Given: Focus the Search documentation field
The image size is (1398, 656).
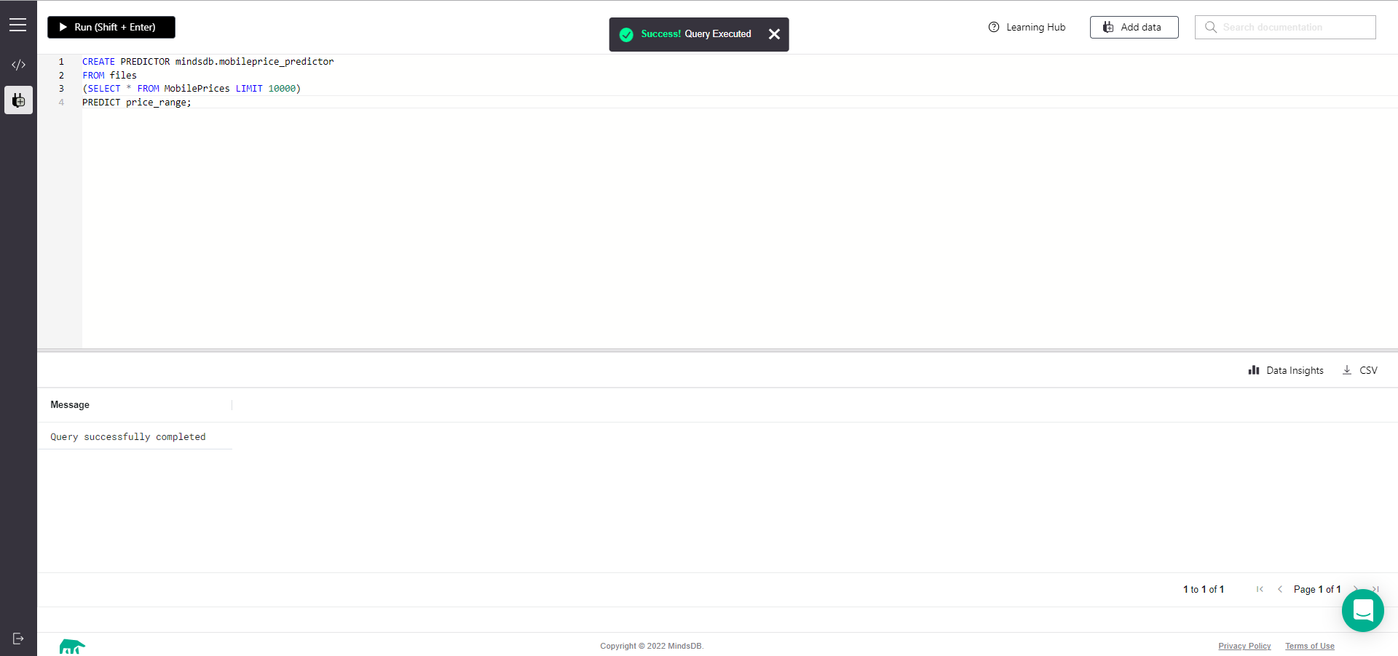Looking at the screenshot, I should [x=1285, y=27].
